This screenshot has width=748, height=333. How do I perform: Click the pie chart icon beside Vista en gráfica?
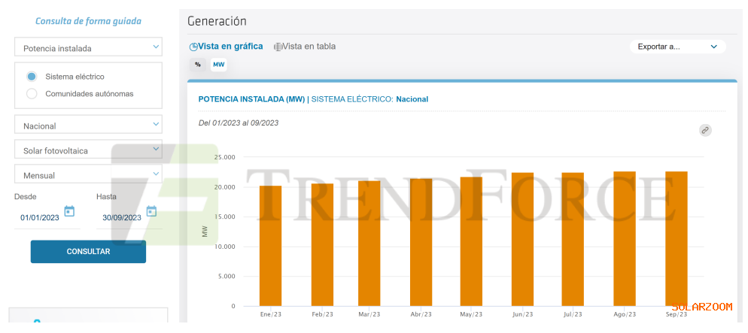[x=193, y=47]
